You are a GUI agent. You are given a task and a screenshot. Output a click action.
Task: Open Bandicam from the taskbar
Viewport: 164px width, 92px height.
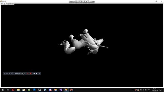point(71,90)
